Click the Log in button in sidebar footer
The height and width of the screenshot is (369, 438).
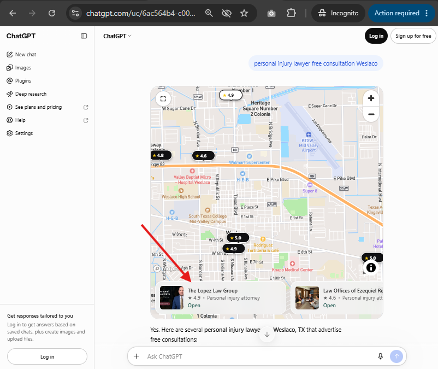click(x=47, y=356)
